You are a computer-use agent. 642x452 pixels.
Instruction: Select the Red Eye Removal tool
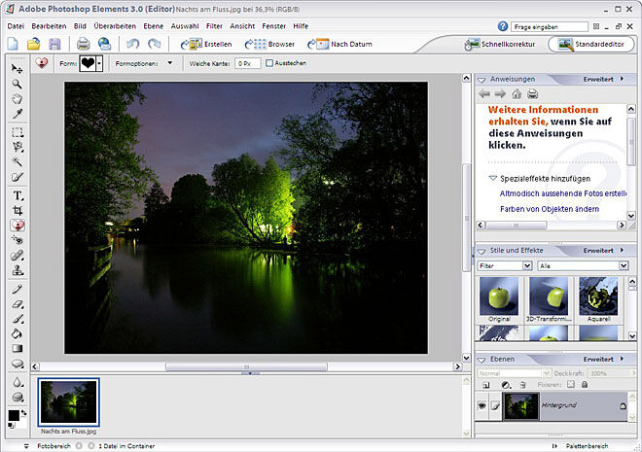click(18, 240)
